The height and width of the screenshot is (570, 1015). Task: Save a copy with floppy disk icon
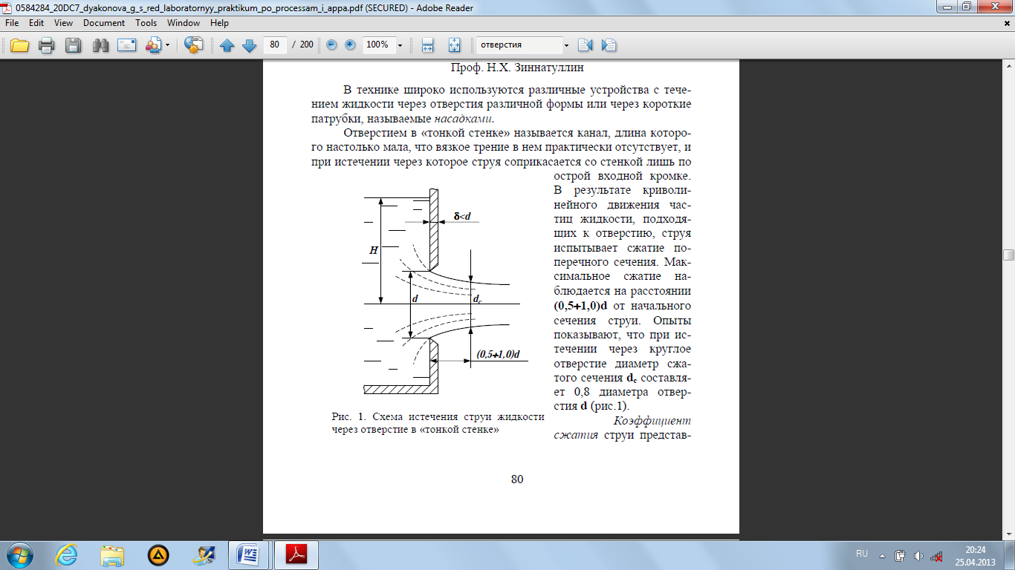point(73,45)
